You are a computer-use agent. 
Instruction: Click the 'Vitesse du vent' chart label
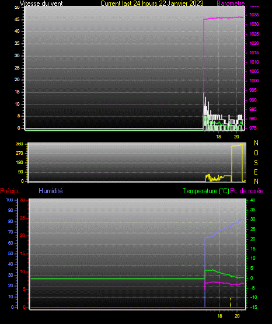click(41, 3)
